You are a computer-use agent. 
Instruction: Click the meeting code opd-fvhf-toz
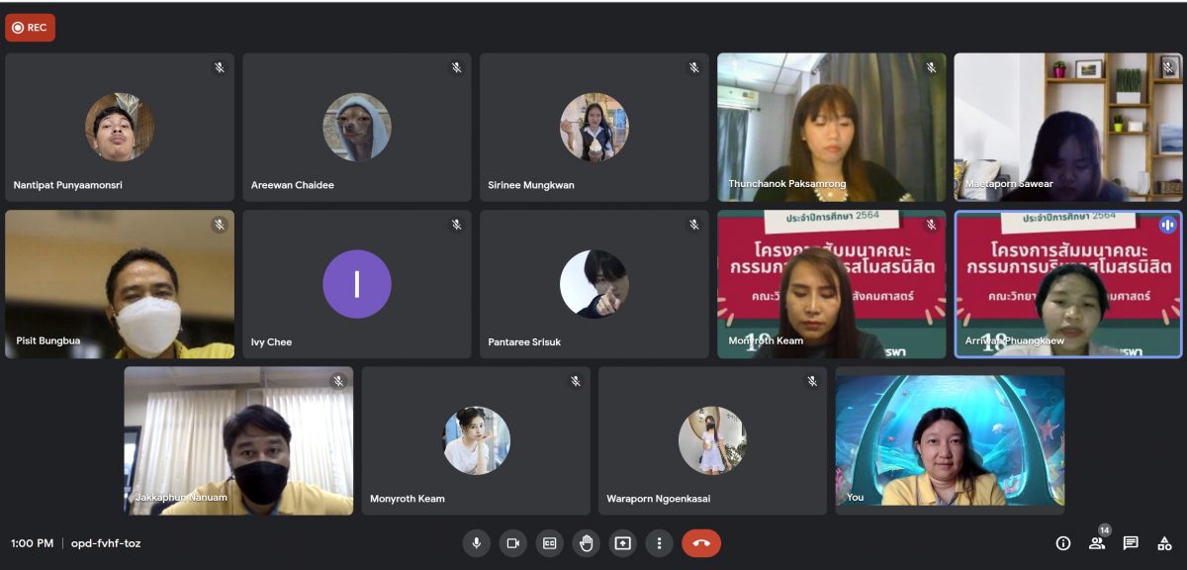click(x=106, y=543)
